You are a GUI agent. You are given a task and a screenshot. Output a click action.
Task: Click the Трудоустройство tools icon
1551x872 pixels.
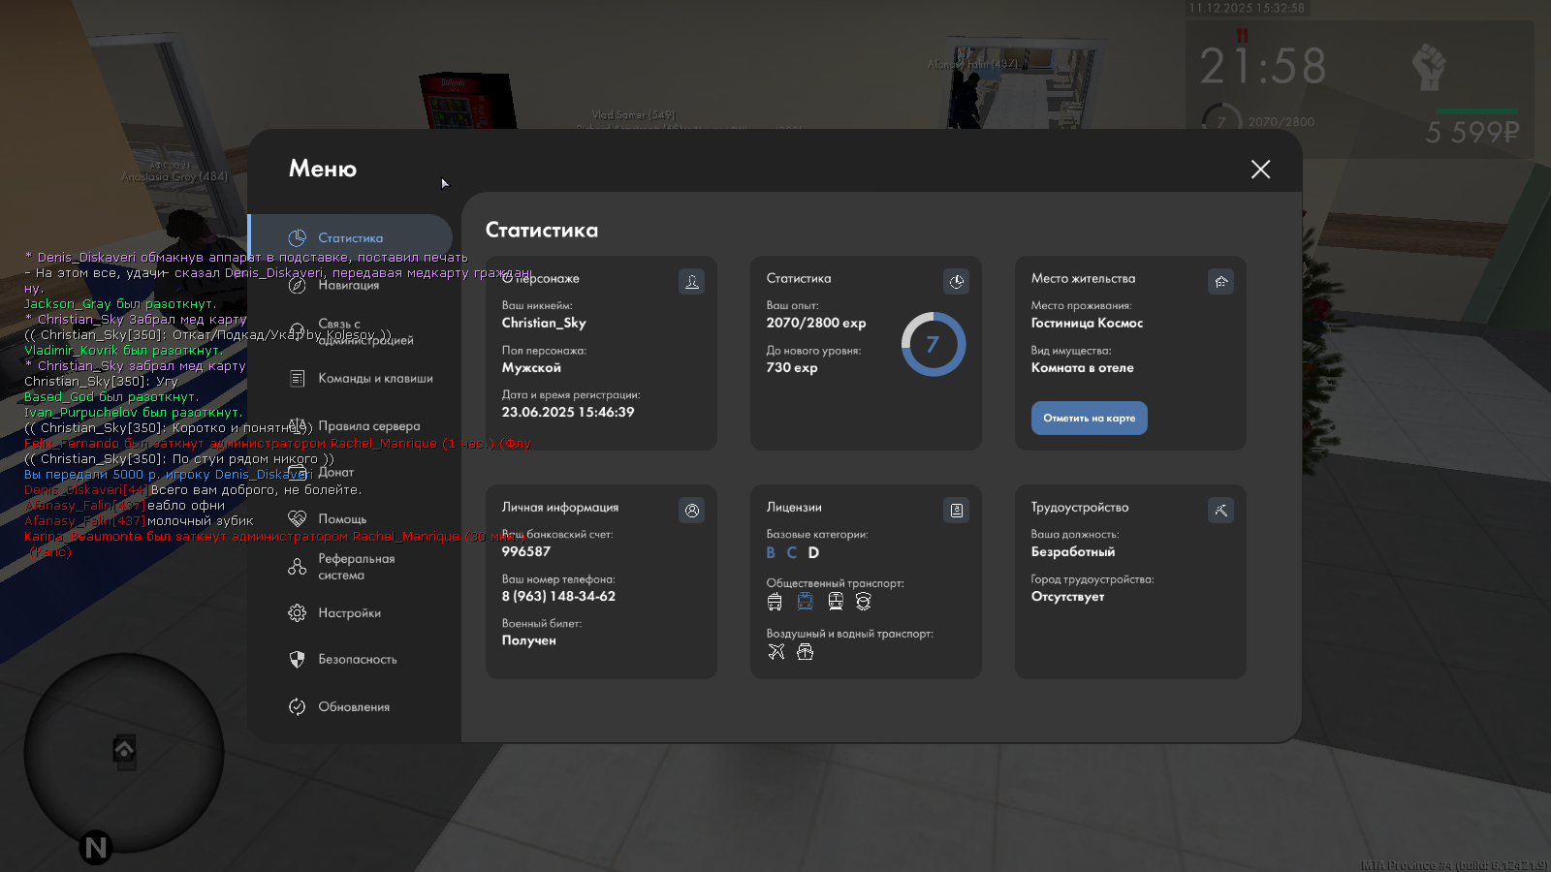(1220, 511)
